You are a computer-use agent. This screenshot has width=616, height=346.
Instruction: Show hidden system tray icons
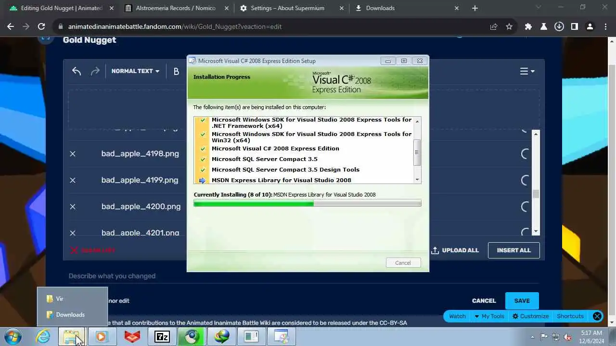click(x=532, y=337)
